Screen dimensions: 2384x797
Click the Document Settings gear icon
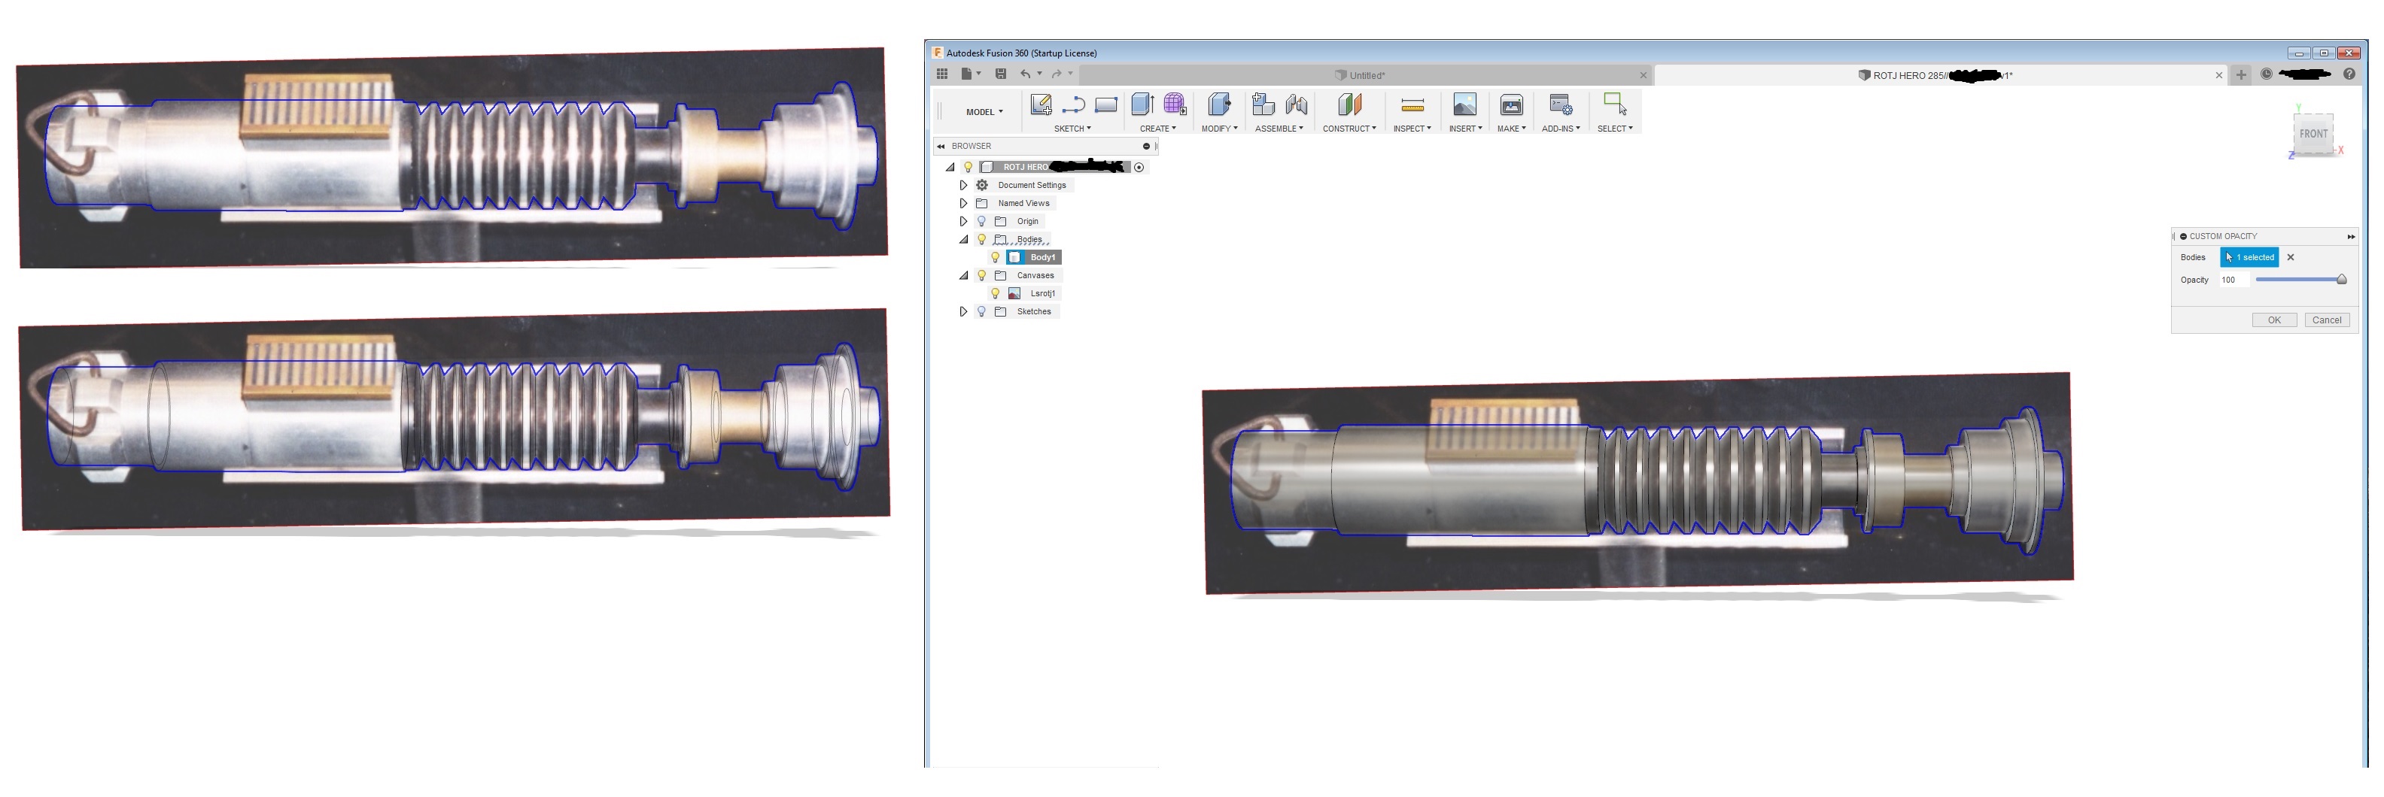click(x=982, y=185)
